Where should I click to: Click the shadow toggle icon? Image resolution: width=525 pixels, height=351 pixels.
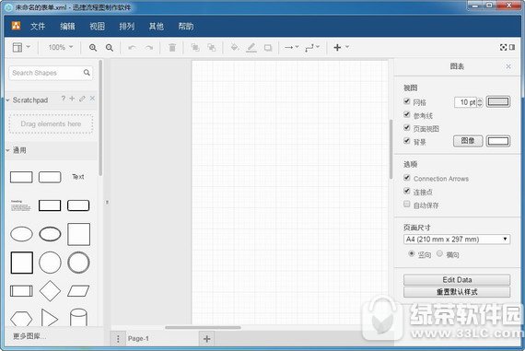(268, 48)
